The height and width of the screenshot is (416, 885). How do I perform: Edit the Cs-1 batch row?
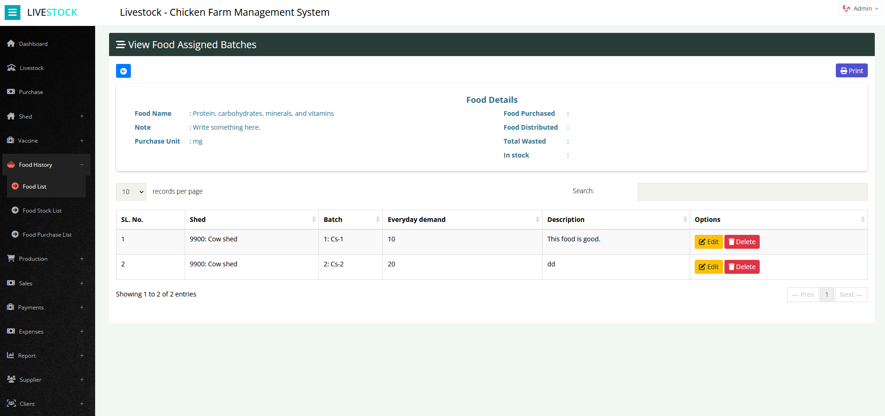point(708,242)
